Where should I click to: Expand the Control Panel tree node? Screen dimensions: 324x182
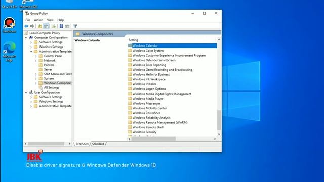coord(36,56)
